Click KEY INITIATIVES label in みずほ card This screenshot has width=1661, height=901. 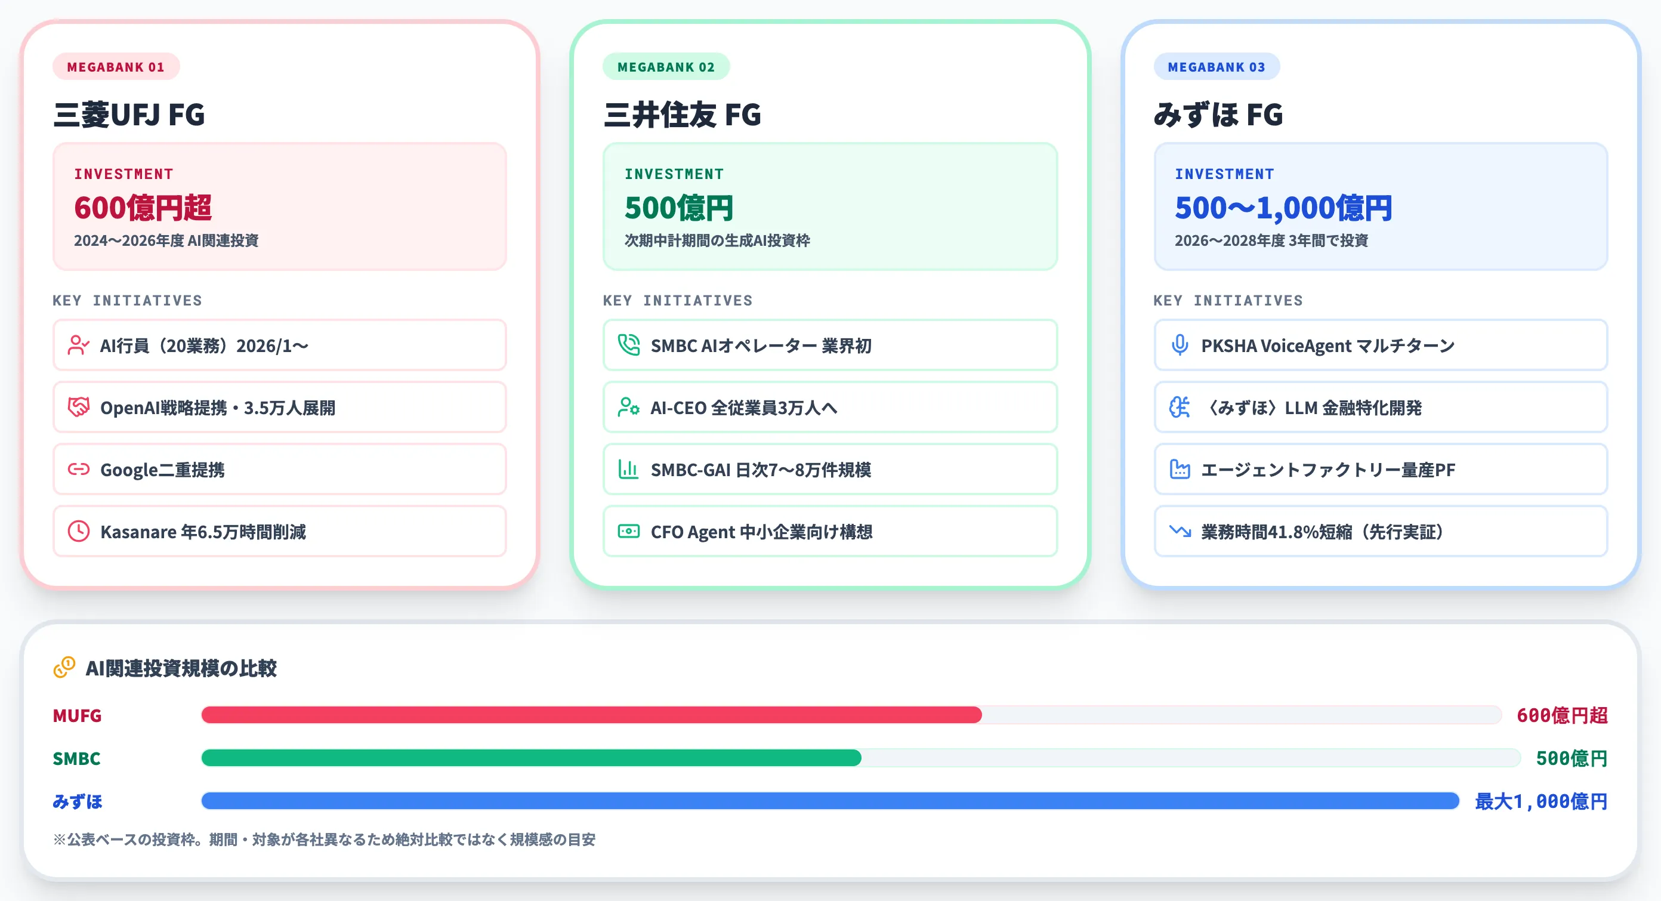tap(1228, 301)
